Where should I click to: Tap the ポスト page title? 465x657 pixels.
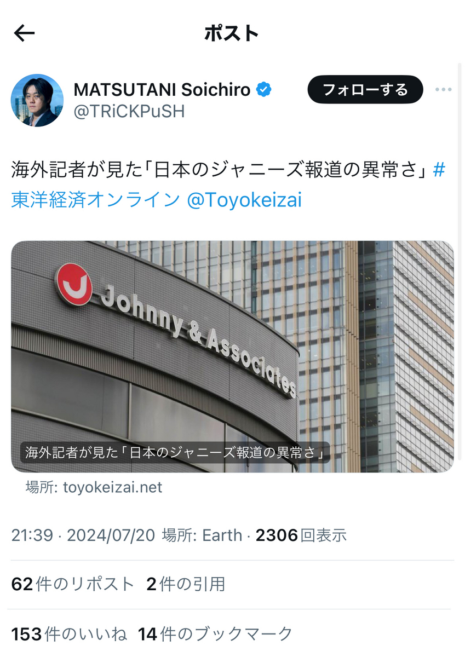(x=232, y=33)
